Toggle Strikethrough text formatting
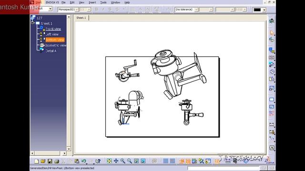This screenshot has width=305, height=171. click(x=117, y=9)
